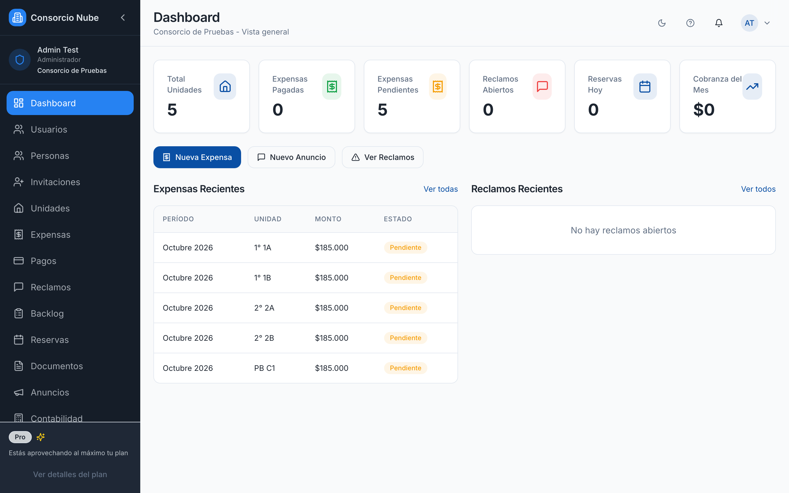
Task: Click the house icon on Total Unidades card
Action: (x=225, y=86)
